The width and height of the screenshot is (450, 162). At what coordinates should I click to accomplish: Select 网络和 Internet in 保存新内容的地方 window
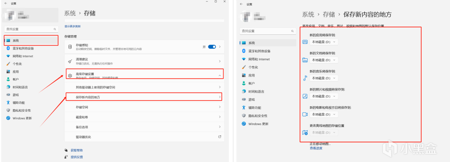(x=268, y=59)
